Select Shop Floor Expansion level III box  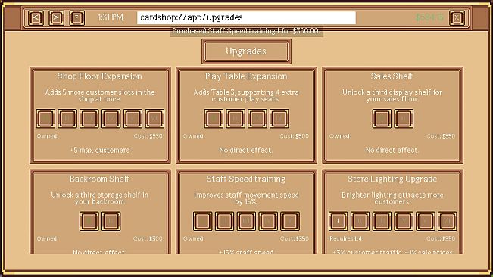pos(89,118)
